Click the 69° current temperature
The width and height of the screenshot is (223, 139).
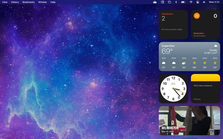167,51
